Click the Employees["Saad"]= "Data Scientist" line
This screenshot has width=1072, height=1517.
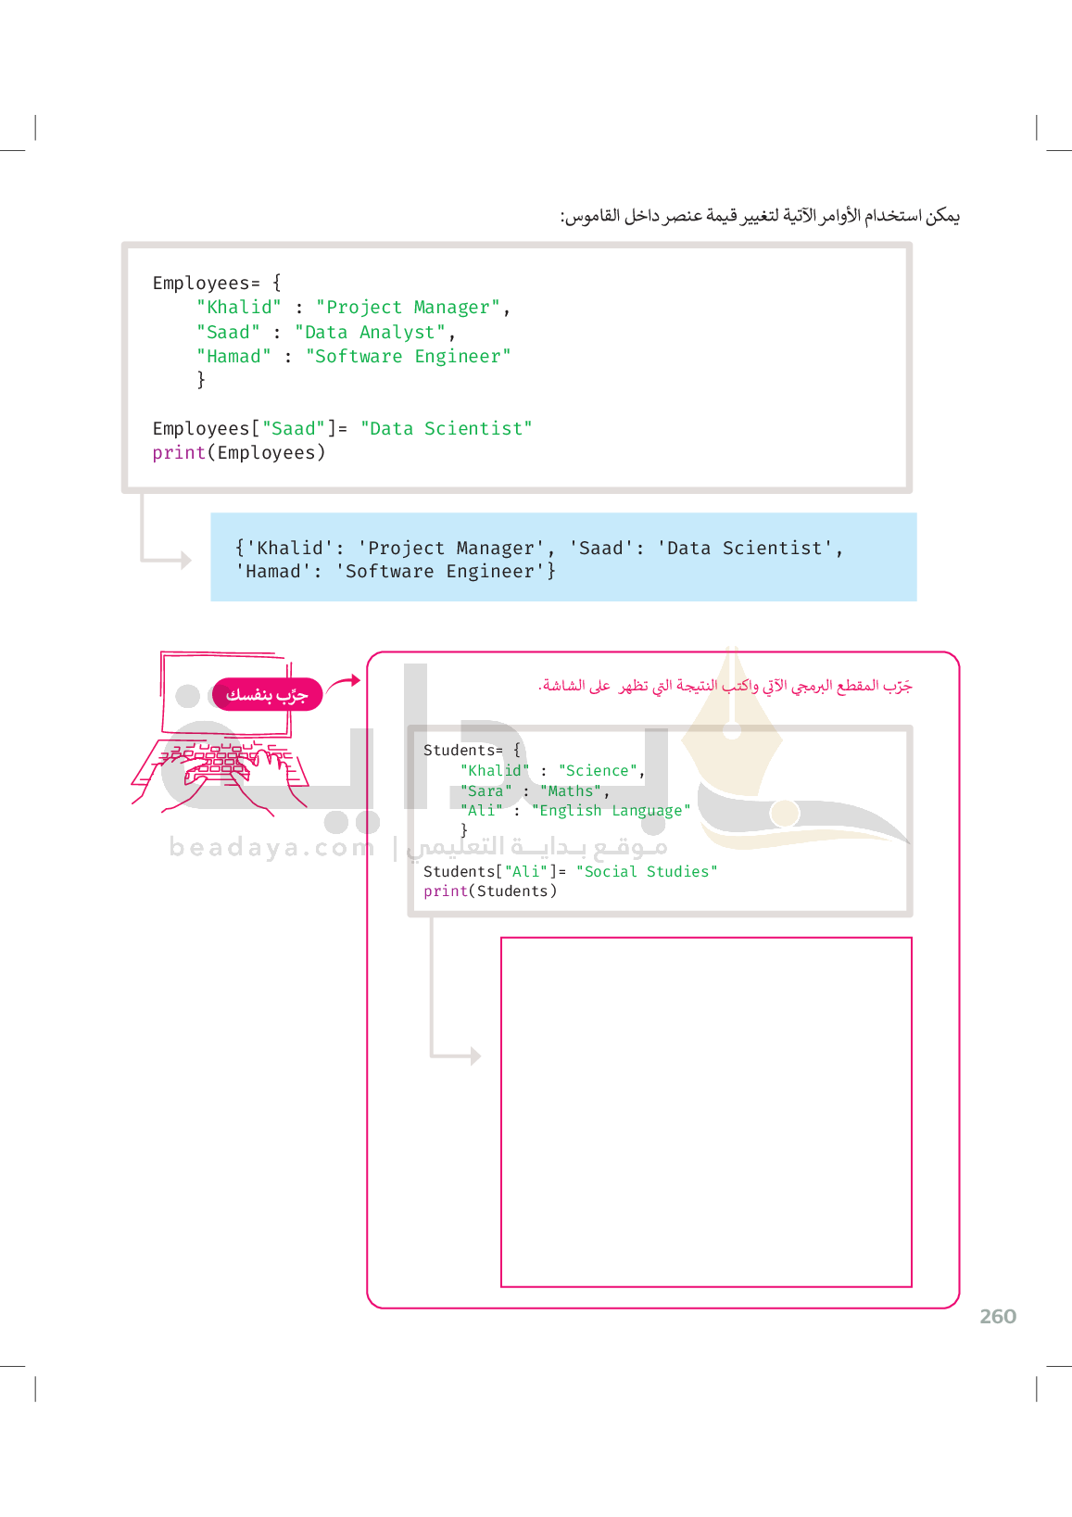point(342,428)
